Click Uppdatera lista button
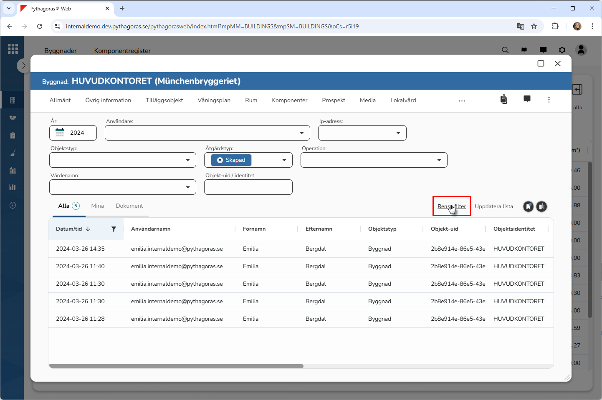This screenshot has width=602, height=400. pyautogui.click(x=493, y=206)
